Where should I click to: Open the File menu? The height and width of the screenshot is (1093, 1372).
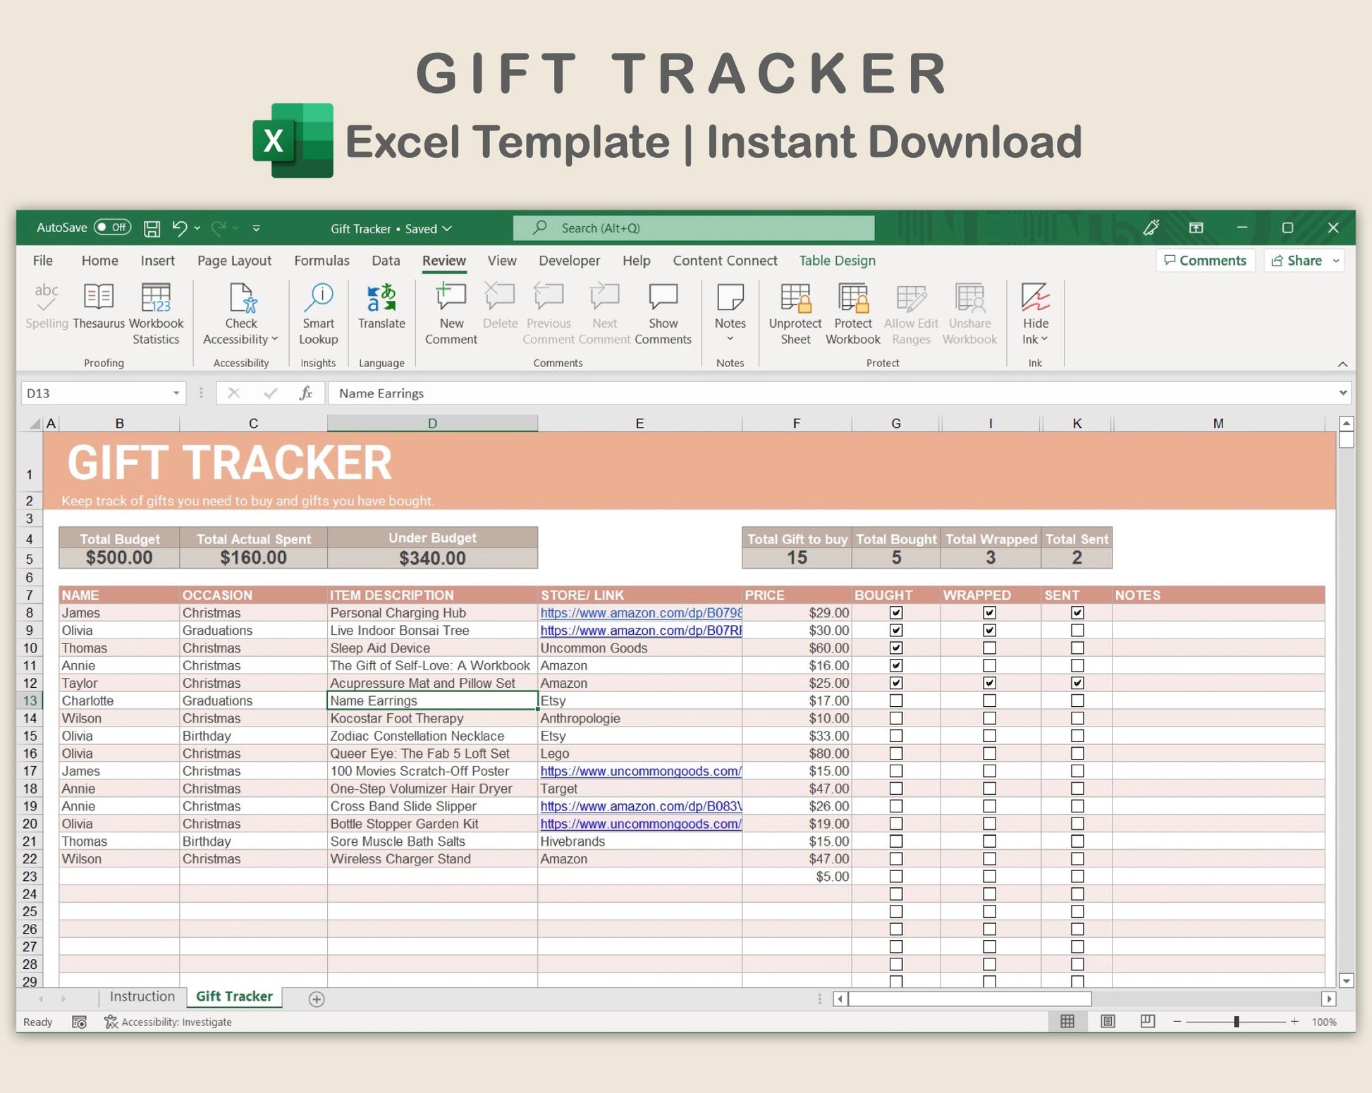pyautogui.click(x=42, y=261)
